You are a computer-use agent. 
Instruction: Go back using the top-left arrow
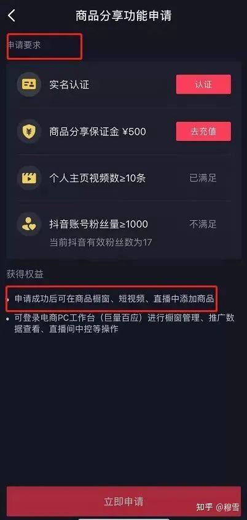[12, 15]
